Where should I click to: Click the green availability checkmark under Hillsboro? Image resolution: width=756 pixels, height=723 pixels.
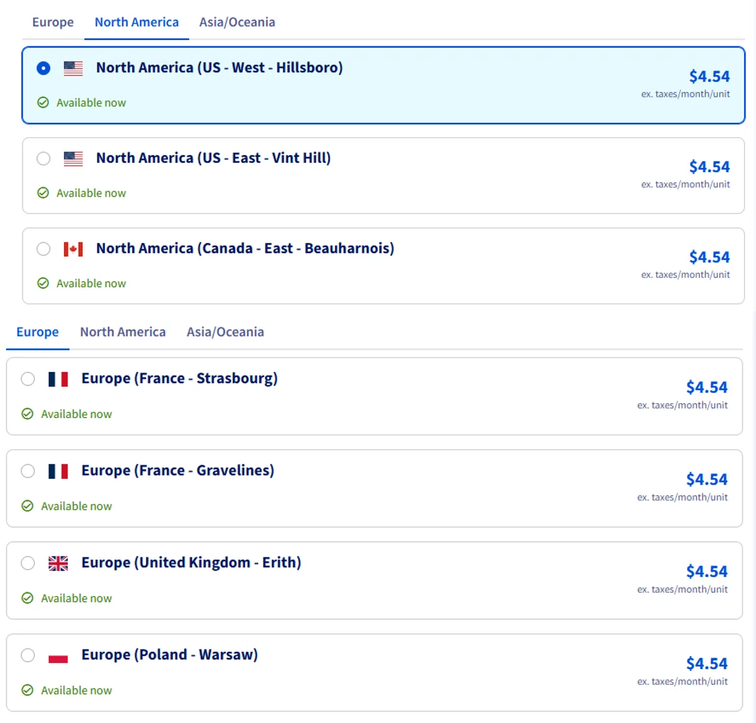43,103
